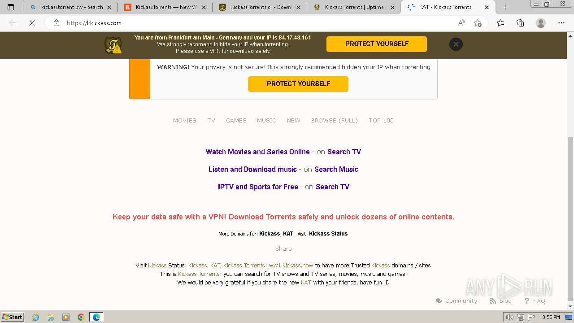Close the Kickass Torrents Uptime tab

click(x=393, y=7)
